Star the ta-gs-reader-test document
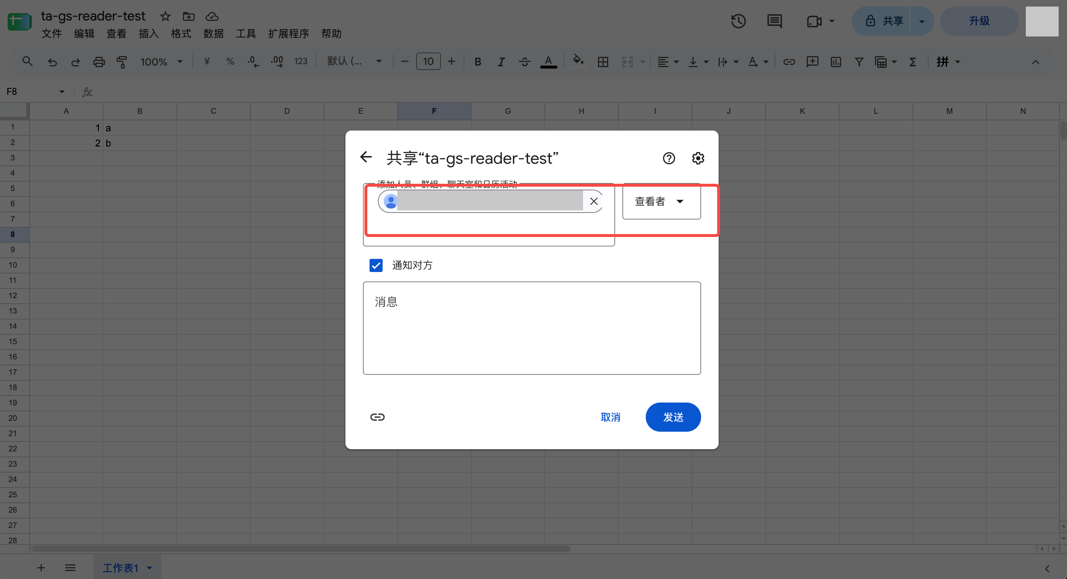Screen dimensions: 1067x579 point(165,16)
